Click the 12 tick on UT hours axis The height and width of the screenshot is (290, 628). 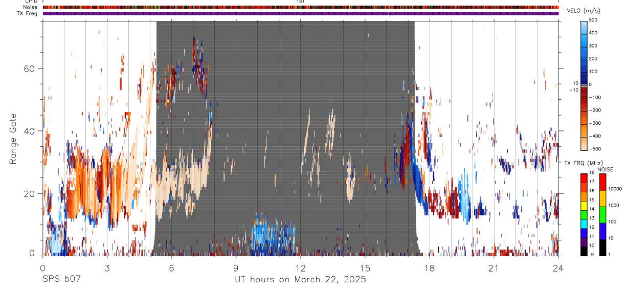coord(300,267)
